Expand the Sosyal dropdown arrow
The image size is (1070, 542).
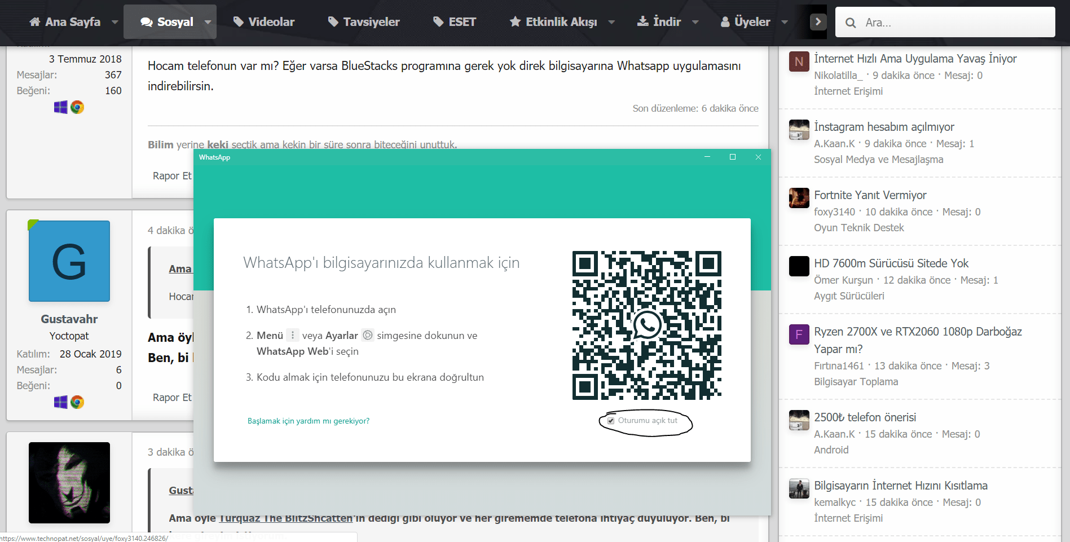pos(208,23)
